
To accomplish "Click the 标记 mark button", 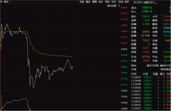I will click(x=113, y=2).
